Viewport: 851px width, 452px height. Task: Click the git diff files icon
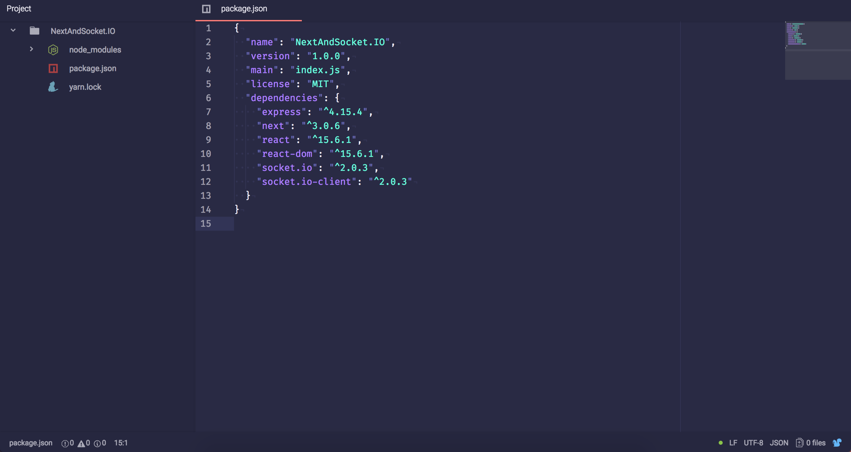click(799, 443)
